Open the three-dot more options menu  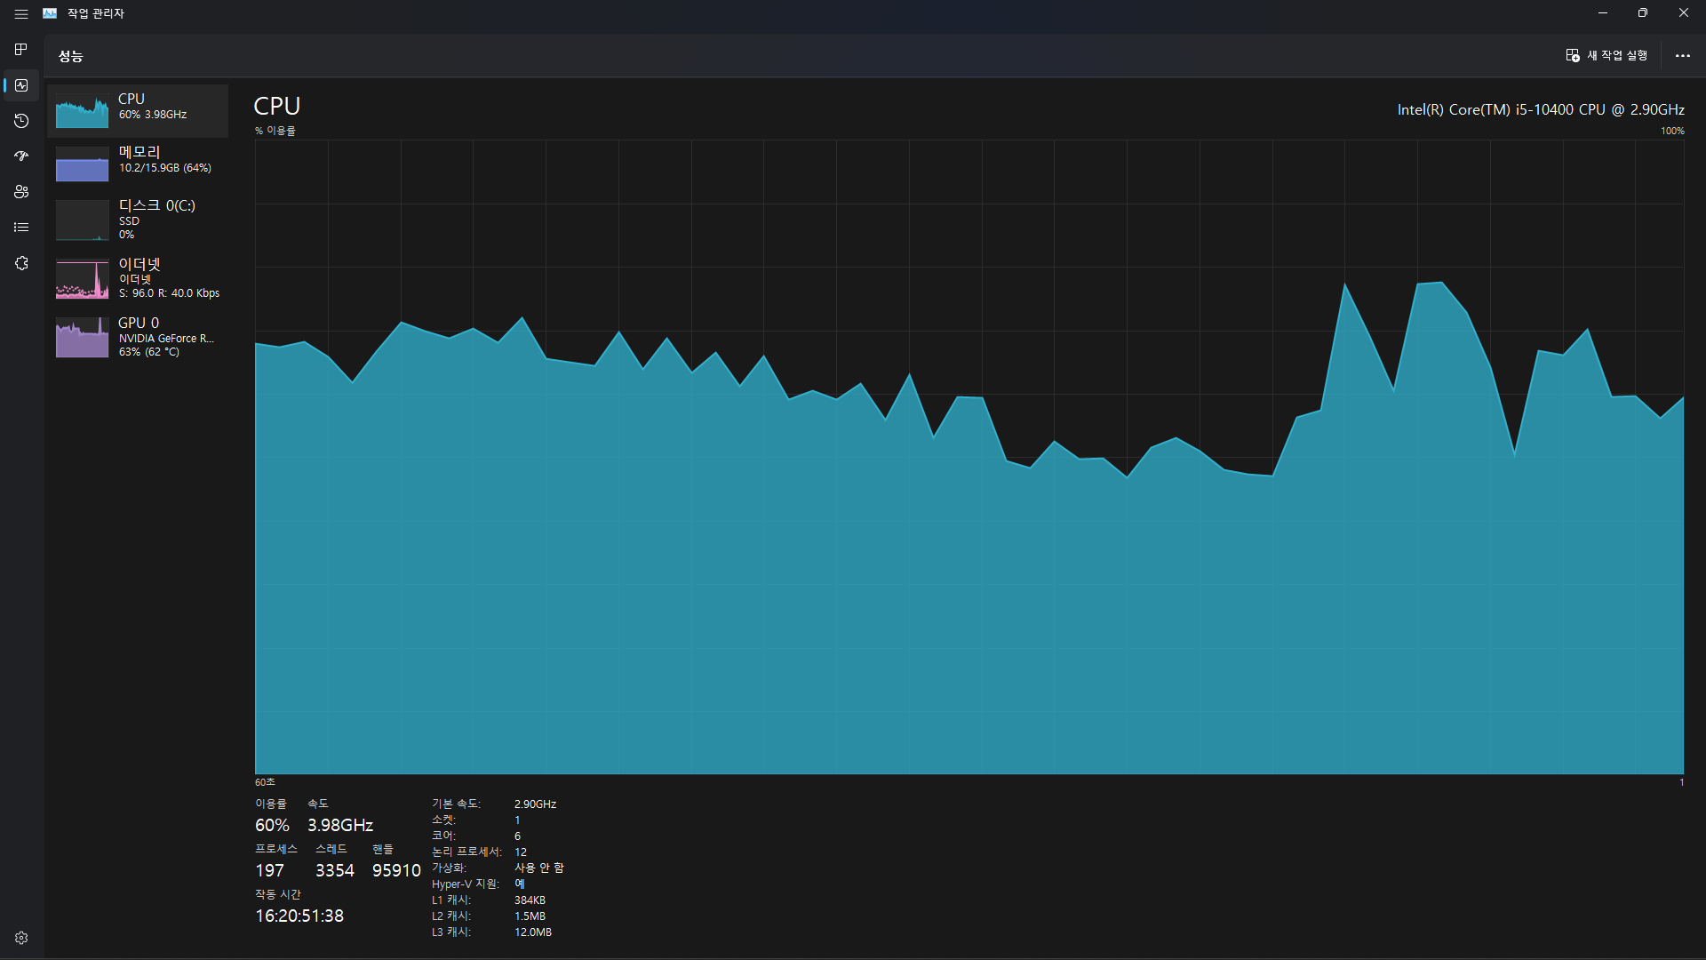[x=1682, y=55]
